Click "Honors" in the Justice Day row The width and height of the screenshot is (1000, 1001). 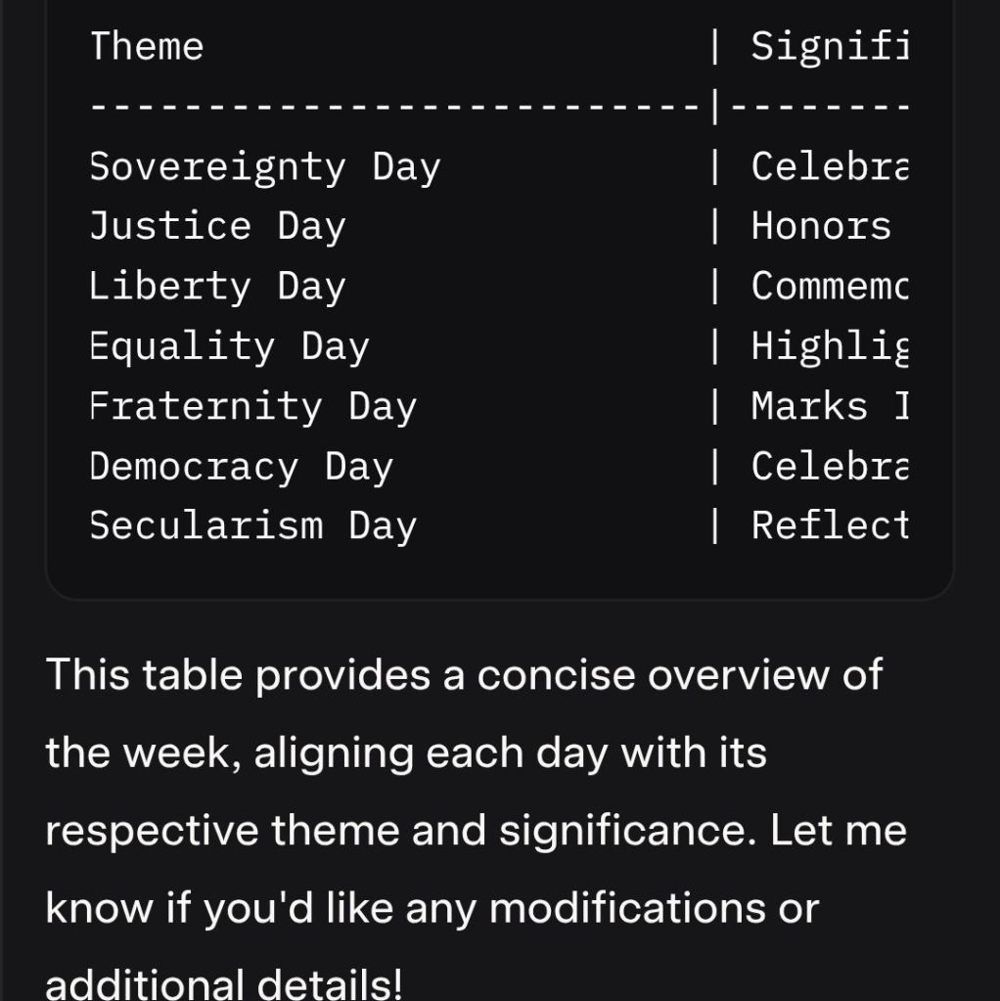(x=821, y=227)
